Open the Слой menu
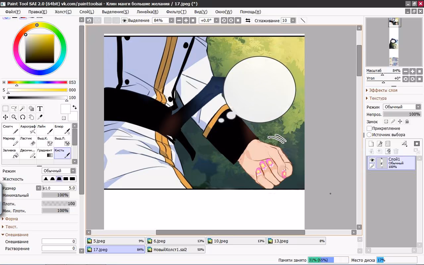The image size is (424, 265). tap(87, 12)
